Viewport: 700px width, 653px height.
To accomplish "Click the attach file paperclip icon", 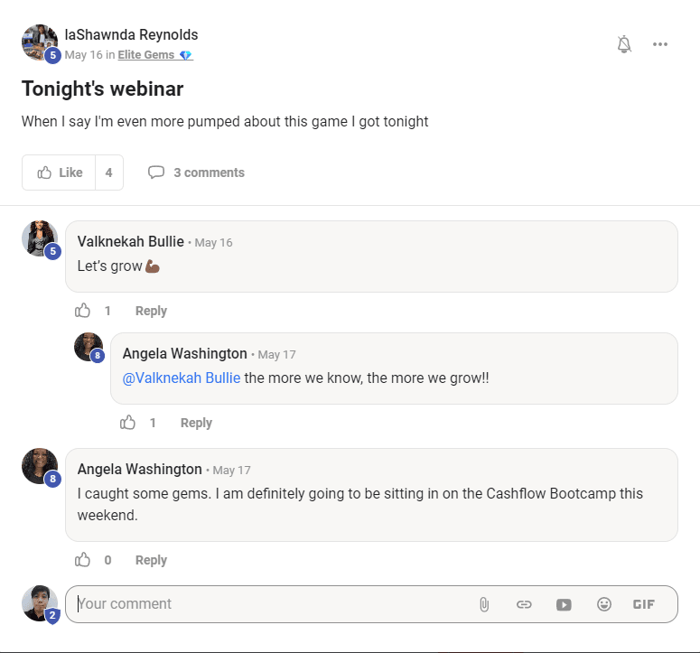I will pos(484,604).
